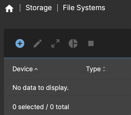
Task: Select the pencil edit icon
Action: coord(38,43)
